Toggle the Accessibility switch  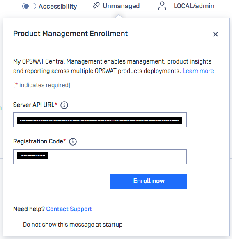[x=29, y=6]
